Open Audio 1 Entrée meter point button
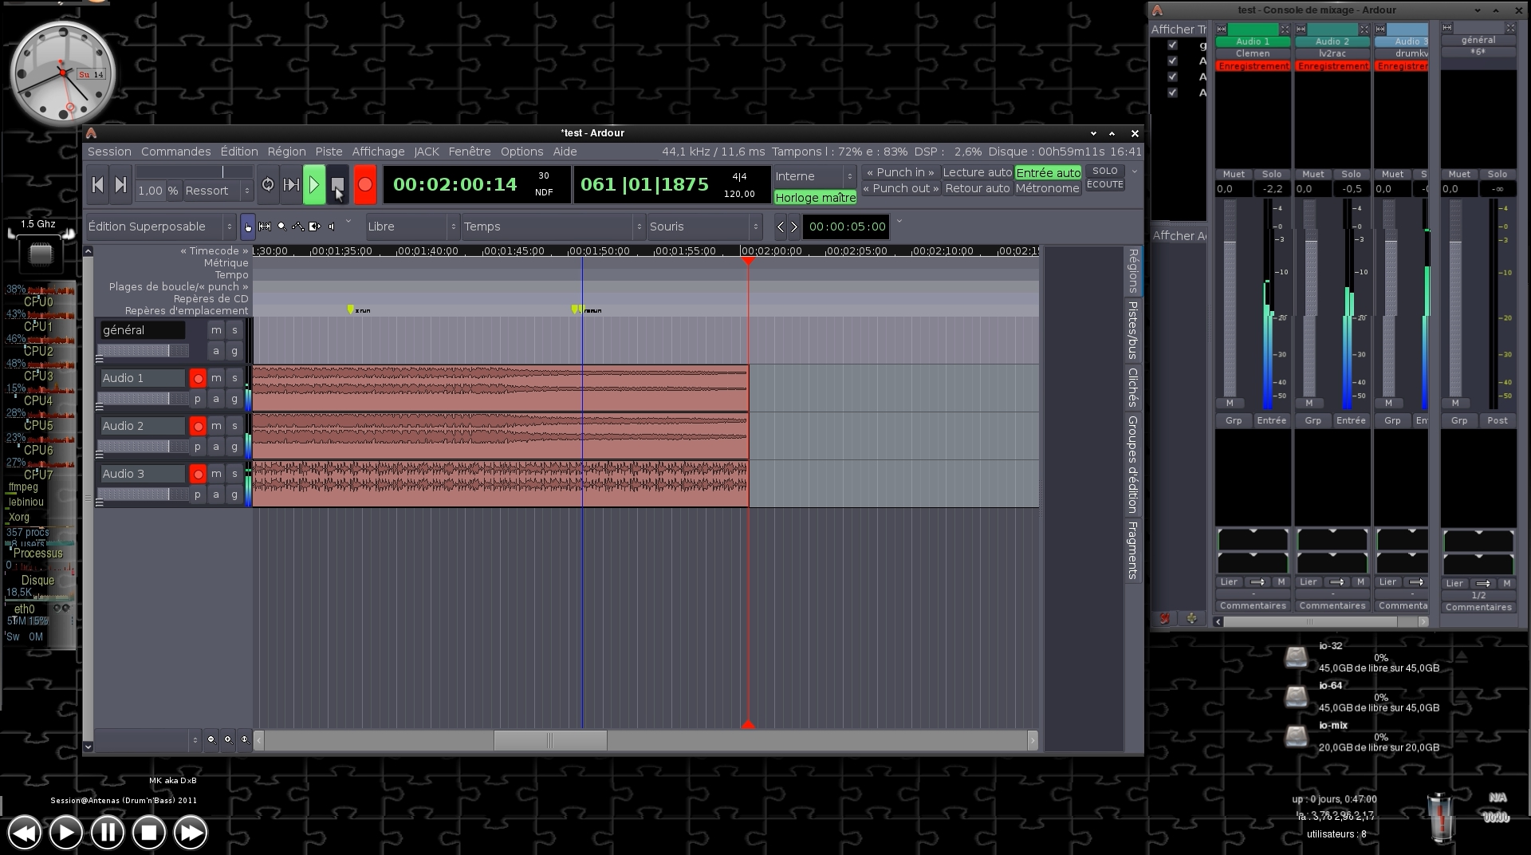 1271,420
